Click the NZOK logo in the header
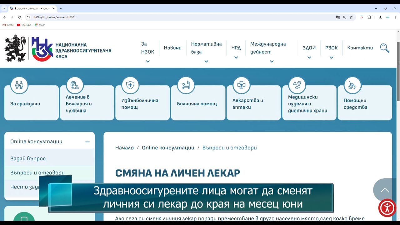 (42, 49)
